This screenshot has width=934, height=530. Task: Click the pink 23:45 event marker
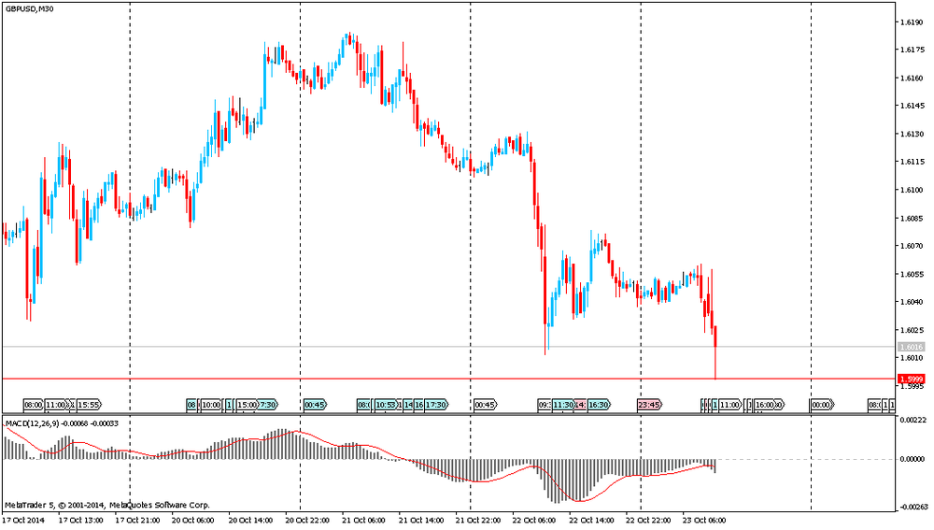[x=649, y=405]
